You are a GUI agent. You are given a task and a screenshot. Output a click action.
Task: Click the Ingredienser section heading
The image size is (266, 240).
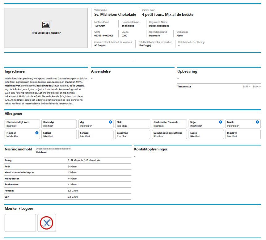(15, 71)
